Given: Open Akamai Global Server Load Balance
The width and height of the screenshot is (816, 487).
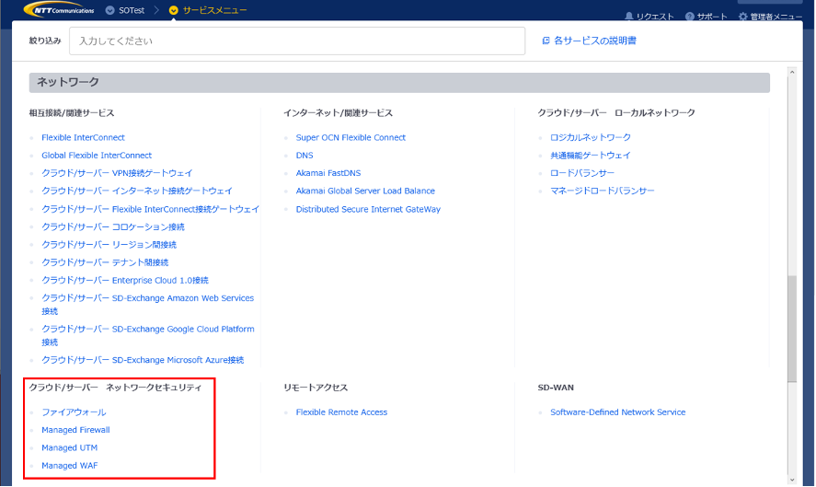Looking at the screenshot, I should (x=365, y=191).
